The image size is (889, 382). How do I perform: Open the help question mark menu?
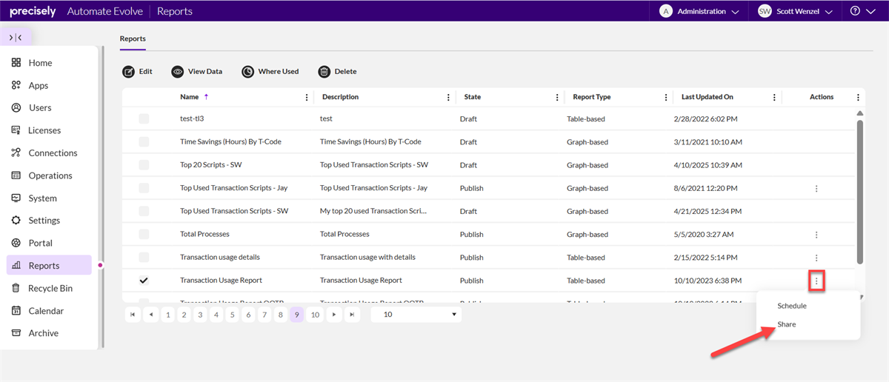point(860,11)
